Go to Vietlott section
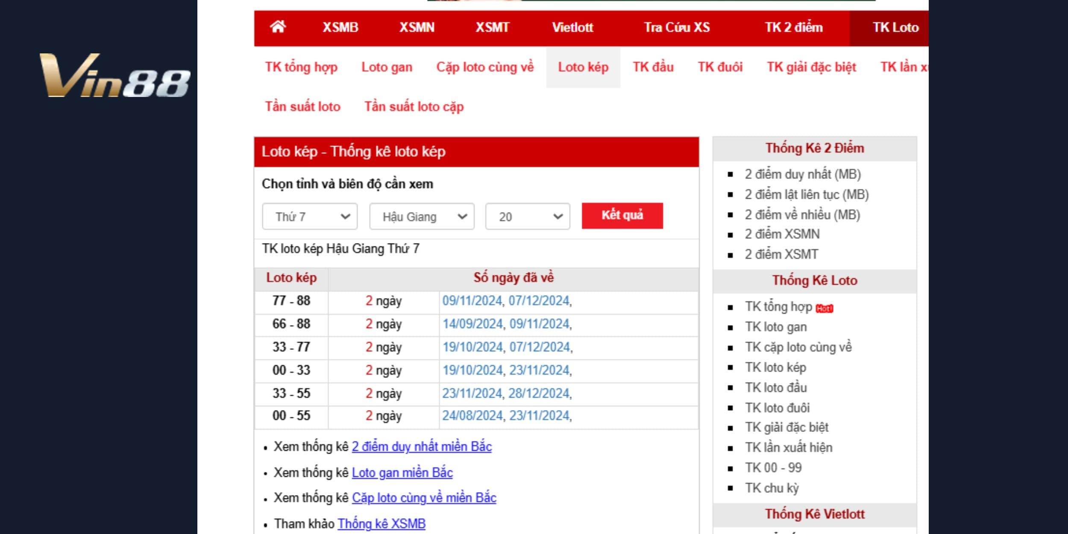 (572, 28)
